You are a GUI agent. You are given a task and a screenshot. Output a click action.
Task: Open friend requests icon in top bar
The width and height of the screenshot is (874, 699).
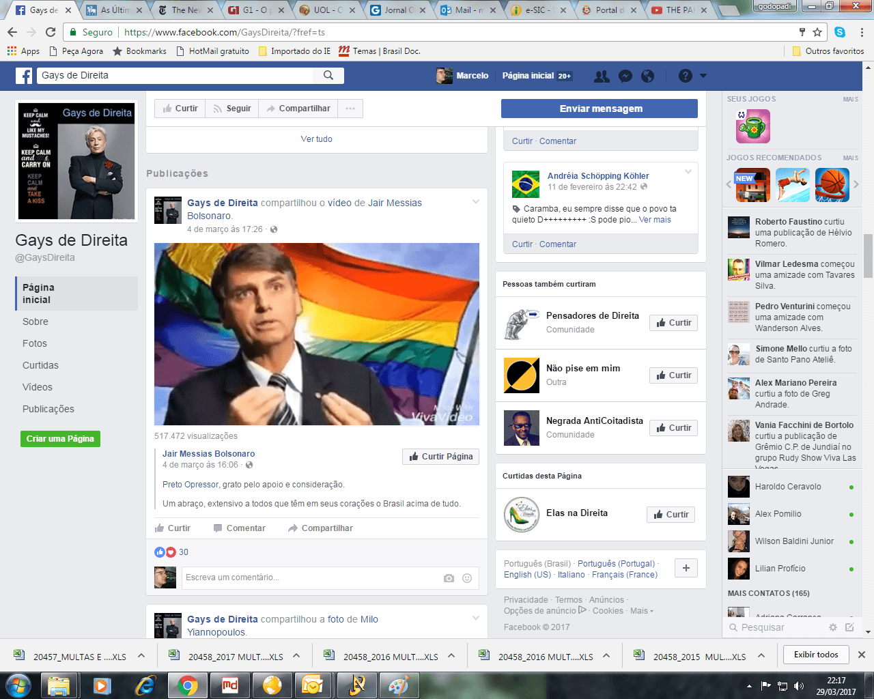point(602,76)
